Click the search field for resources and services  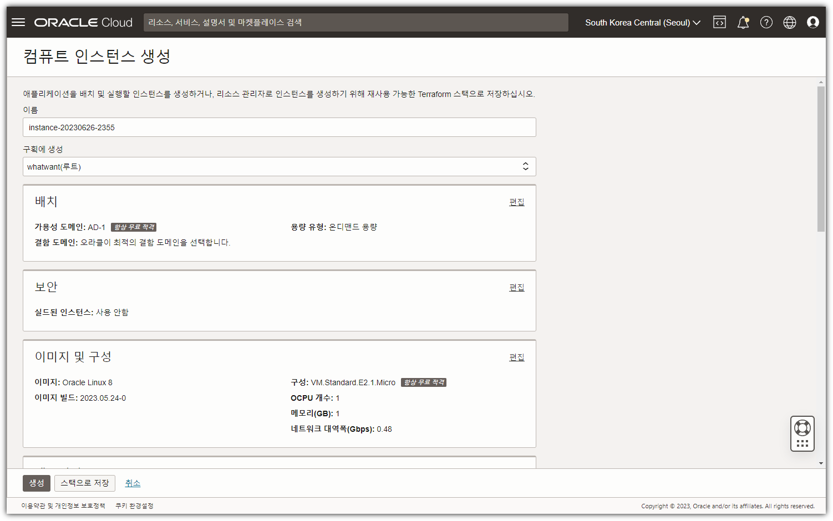(x=356, y=22)
